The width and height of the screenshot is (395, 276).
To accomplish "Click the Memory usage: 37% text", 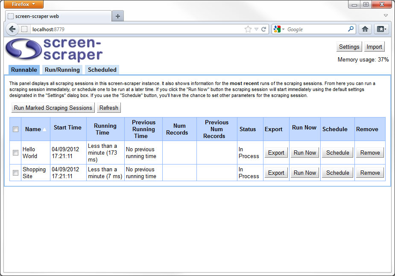I will click(x=363, y=60).
